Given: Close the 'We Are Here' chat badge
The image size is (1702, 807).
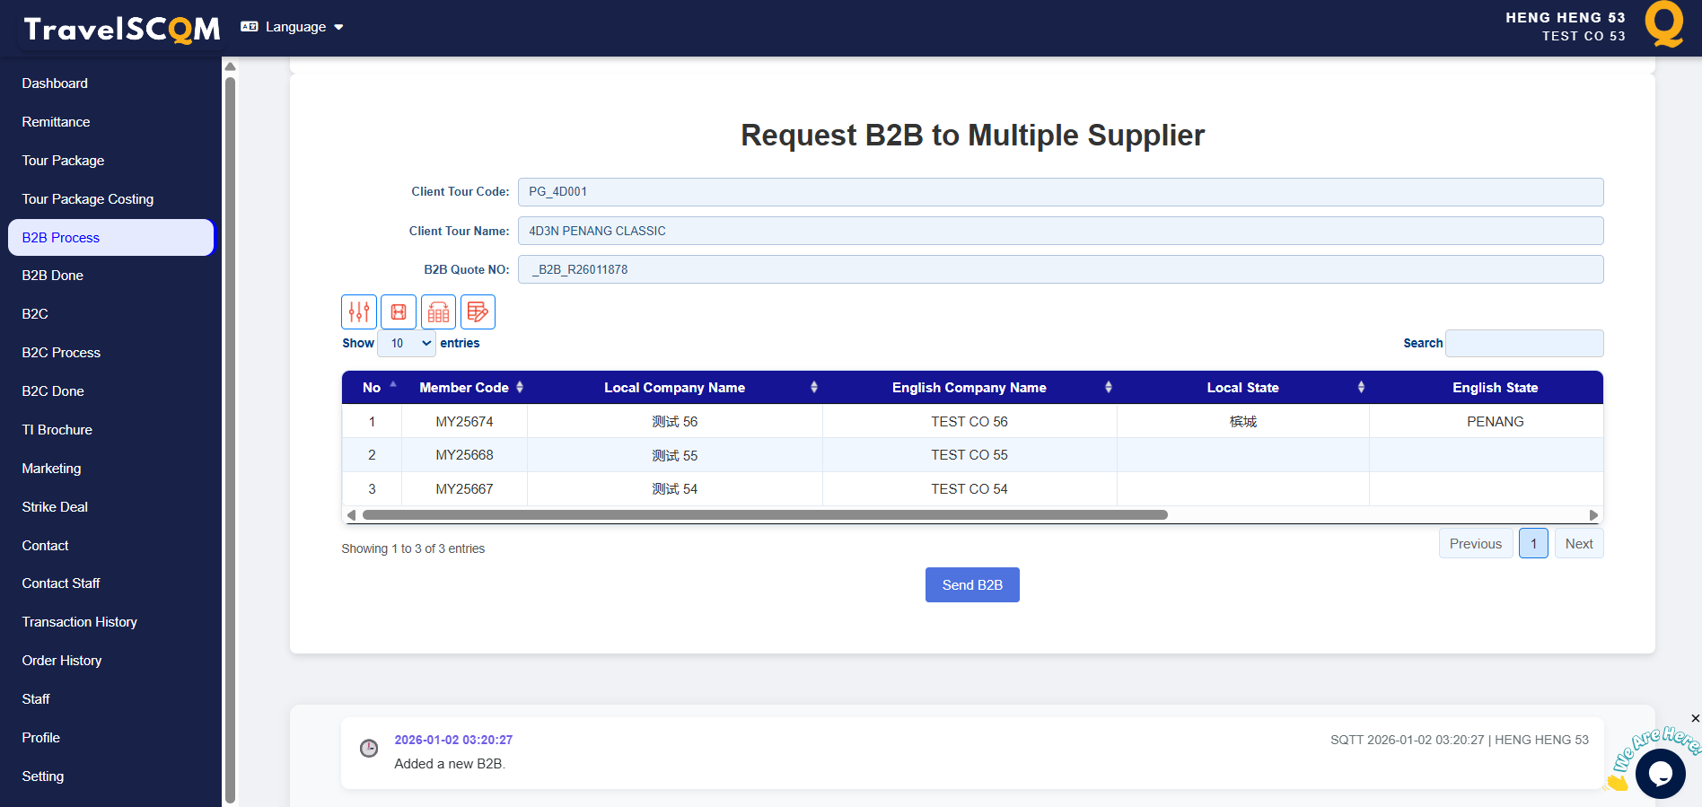Looking at the screenshot, I should click(x=1695, y=718).
